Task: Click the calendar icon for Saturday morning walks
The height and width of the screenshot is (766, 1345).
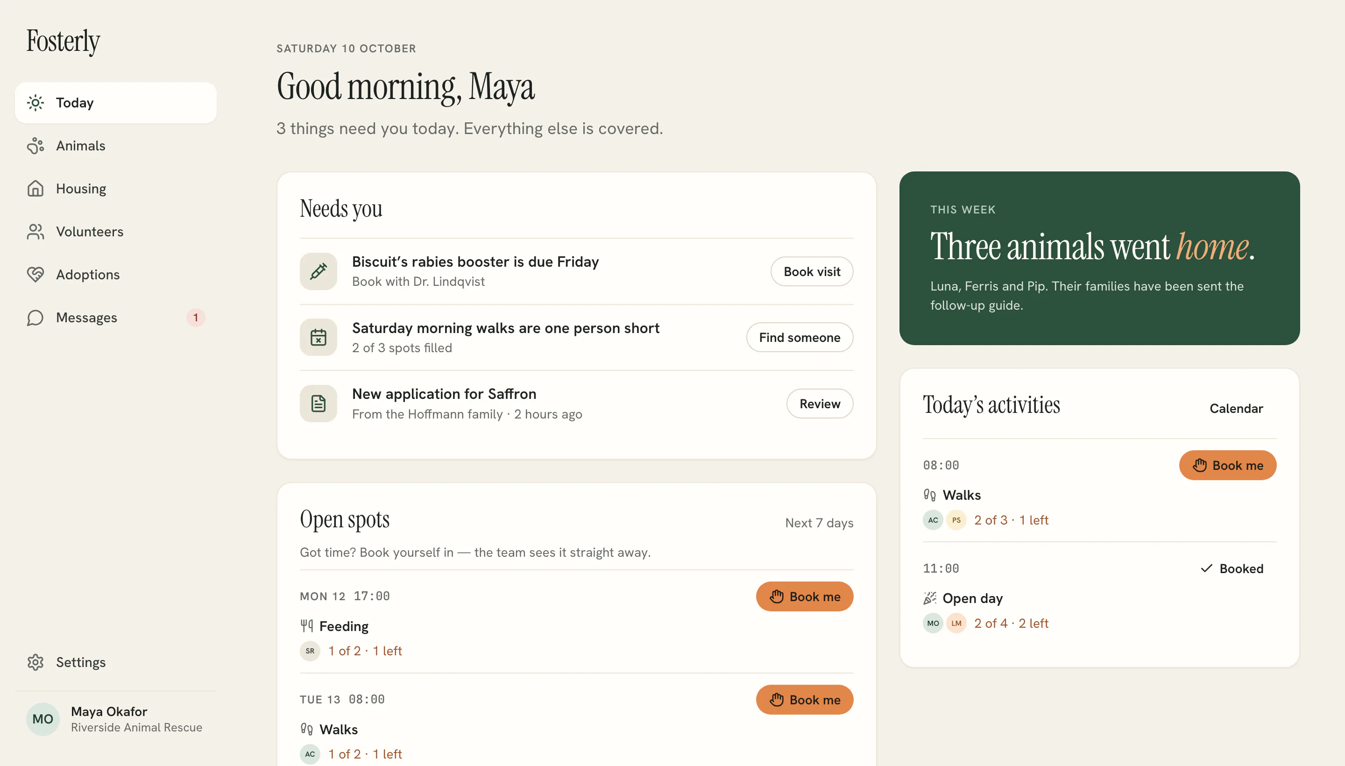Action: 318,337
